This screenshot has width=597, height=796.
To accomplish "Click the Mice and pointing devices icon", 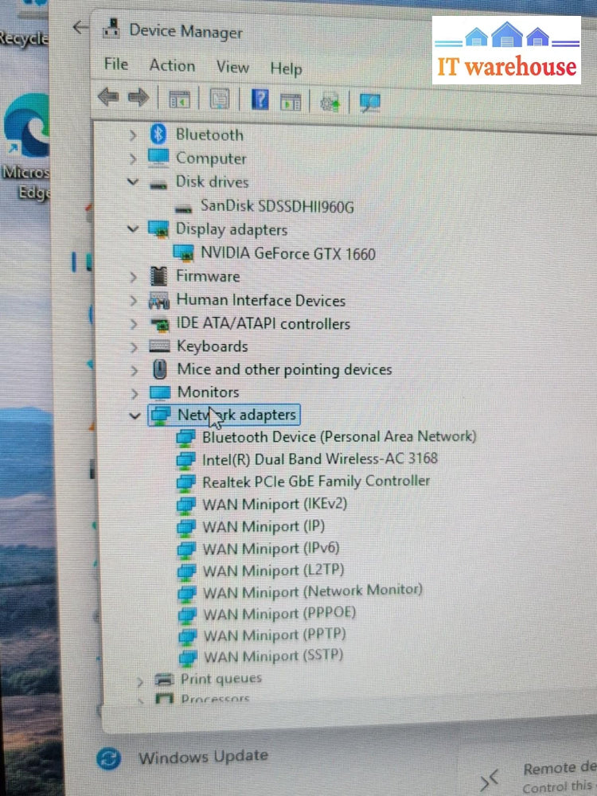I will [160, 369].
